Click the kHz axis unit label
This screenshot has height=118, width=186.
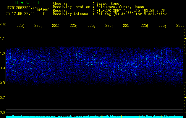point(3,24)
